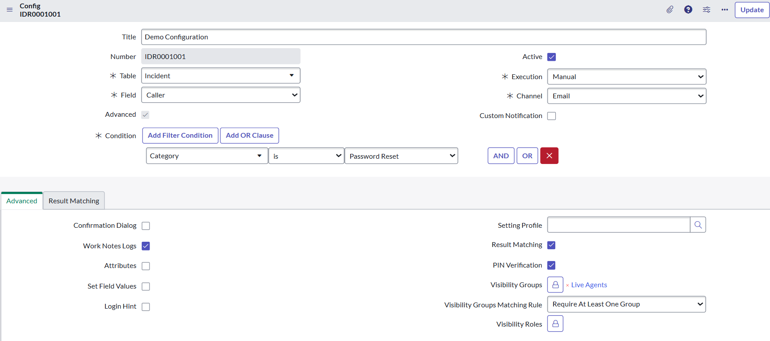Open the hamburger navigation menu
Screen dimensions: 770x341
click(10, 10)
